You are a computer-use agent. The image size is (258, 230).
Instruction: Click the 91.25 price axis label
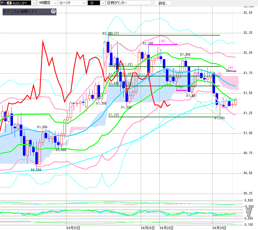248,113
